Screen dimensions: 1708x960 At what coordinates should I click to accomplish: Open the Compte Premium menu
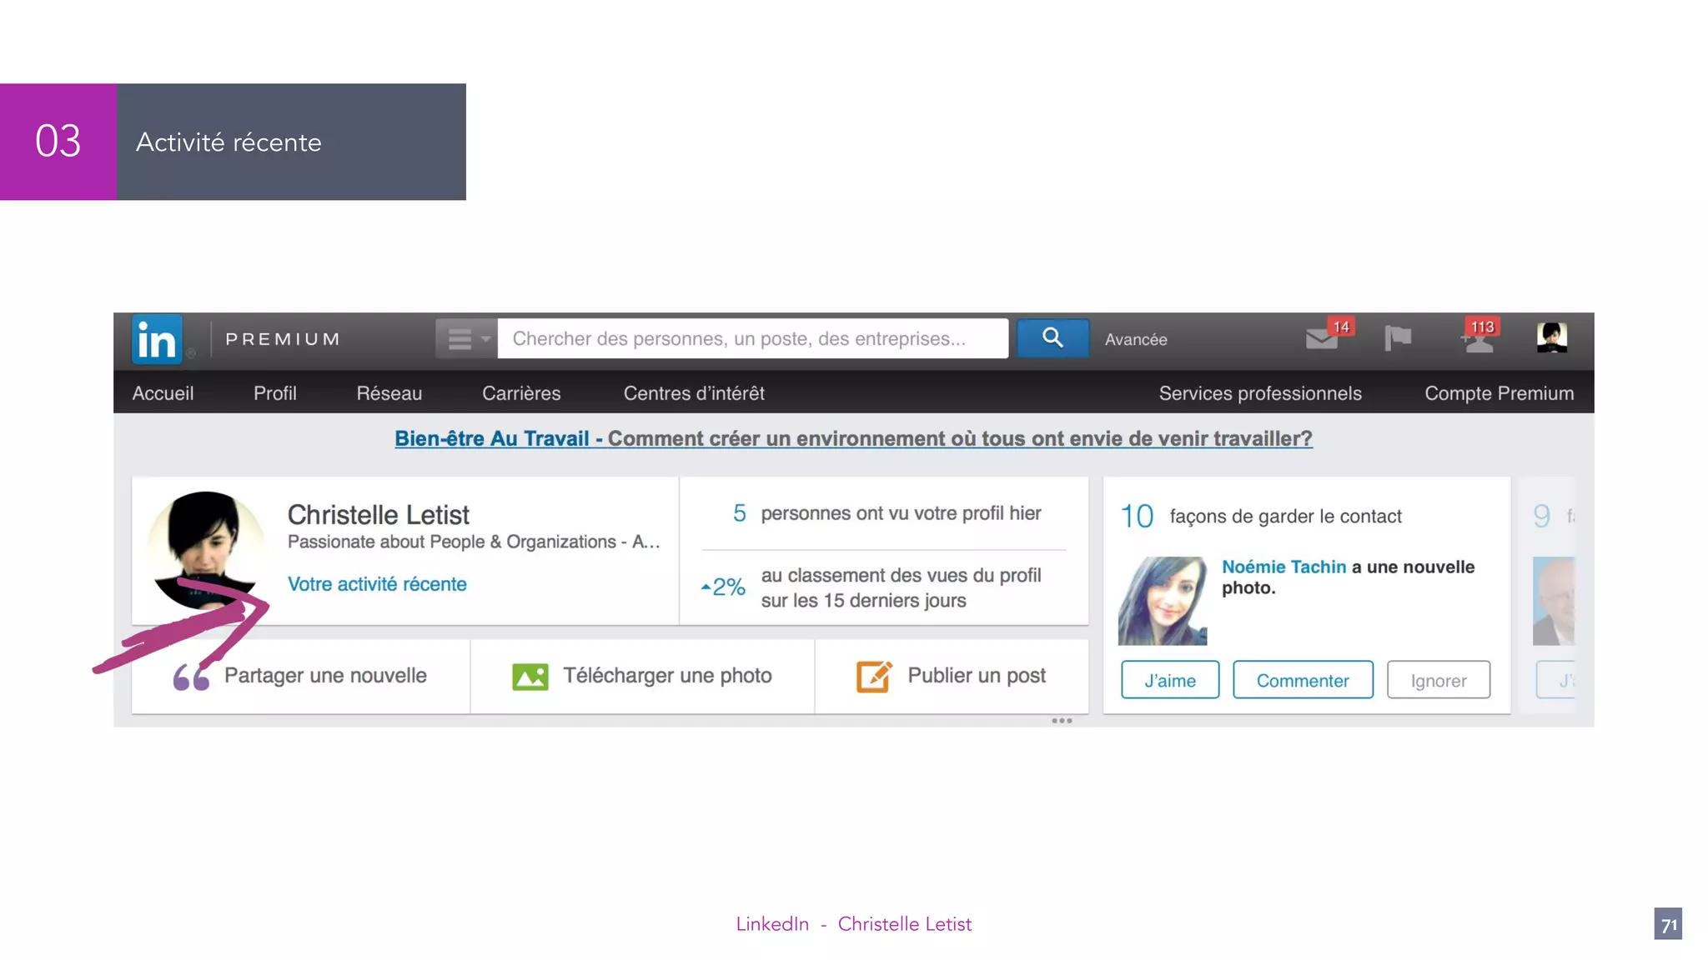tap(1499, 393)
